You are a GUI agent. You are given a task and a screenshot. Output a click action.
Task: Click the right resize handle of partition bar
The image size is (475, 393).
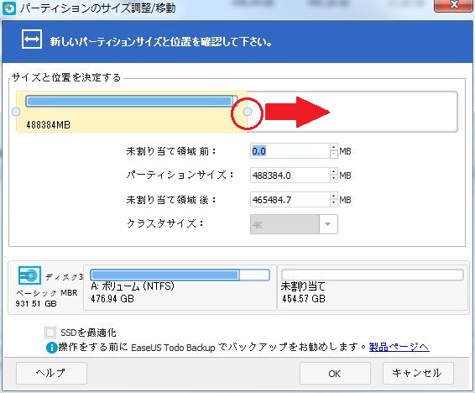tap(248, 112)
